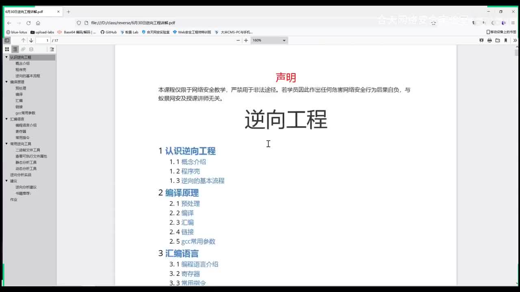Select 逆向的基本流程 in the outline
The height and width of the screenshot is (292, 520).
pos(28,76)
